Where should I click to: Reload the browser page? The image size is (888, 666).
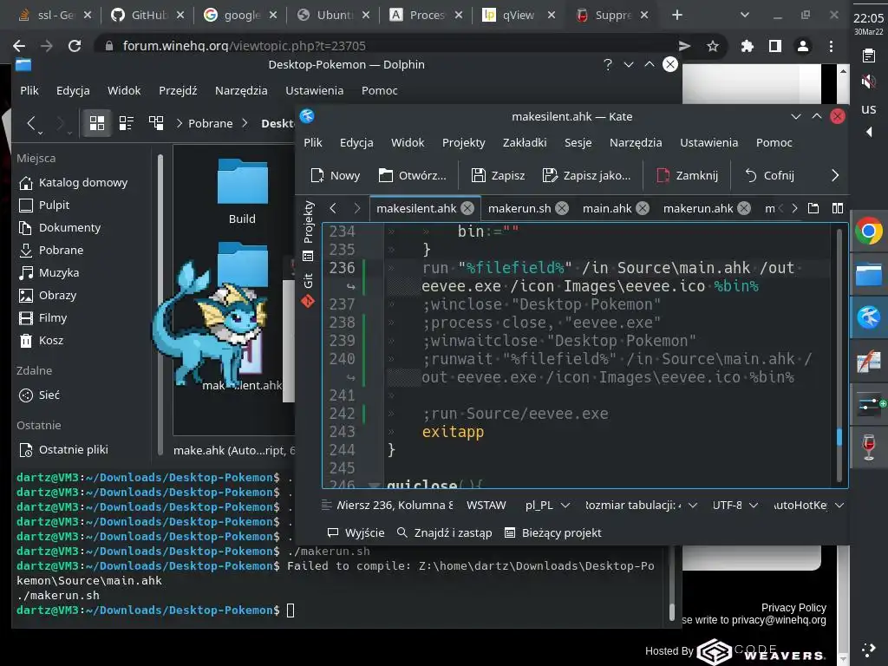point(75,46)
